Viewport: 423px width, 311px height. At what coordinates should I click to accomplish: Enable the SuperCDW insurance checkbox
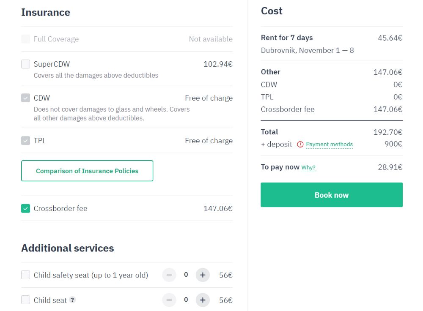(x=26, y=64)
